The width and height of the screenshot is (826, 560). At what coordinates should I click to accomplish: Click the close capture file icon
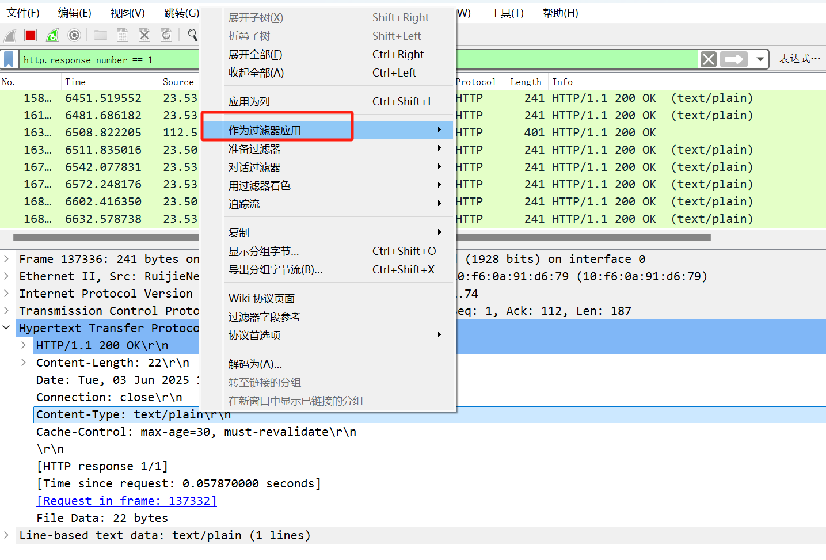click(144, 36)
